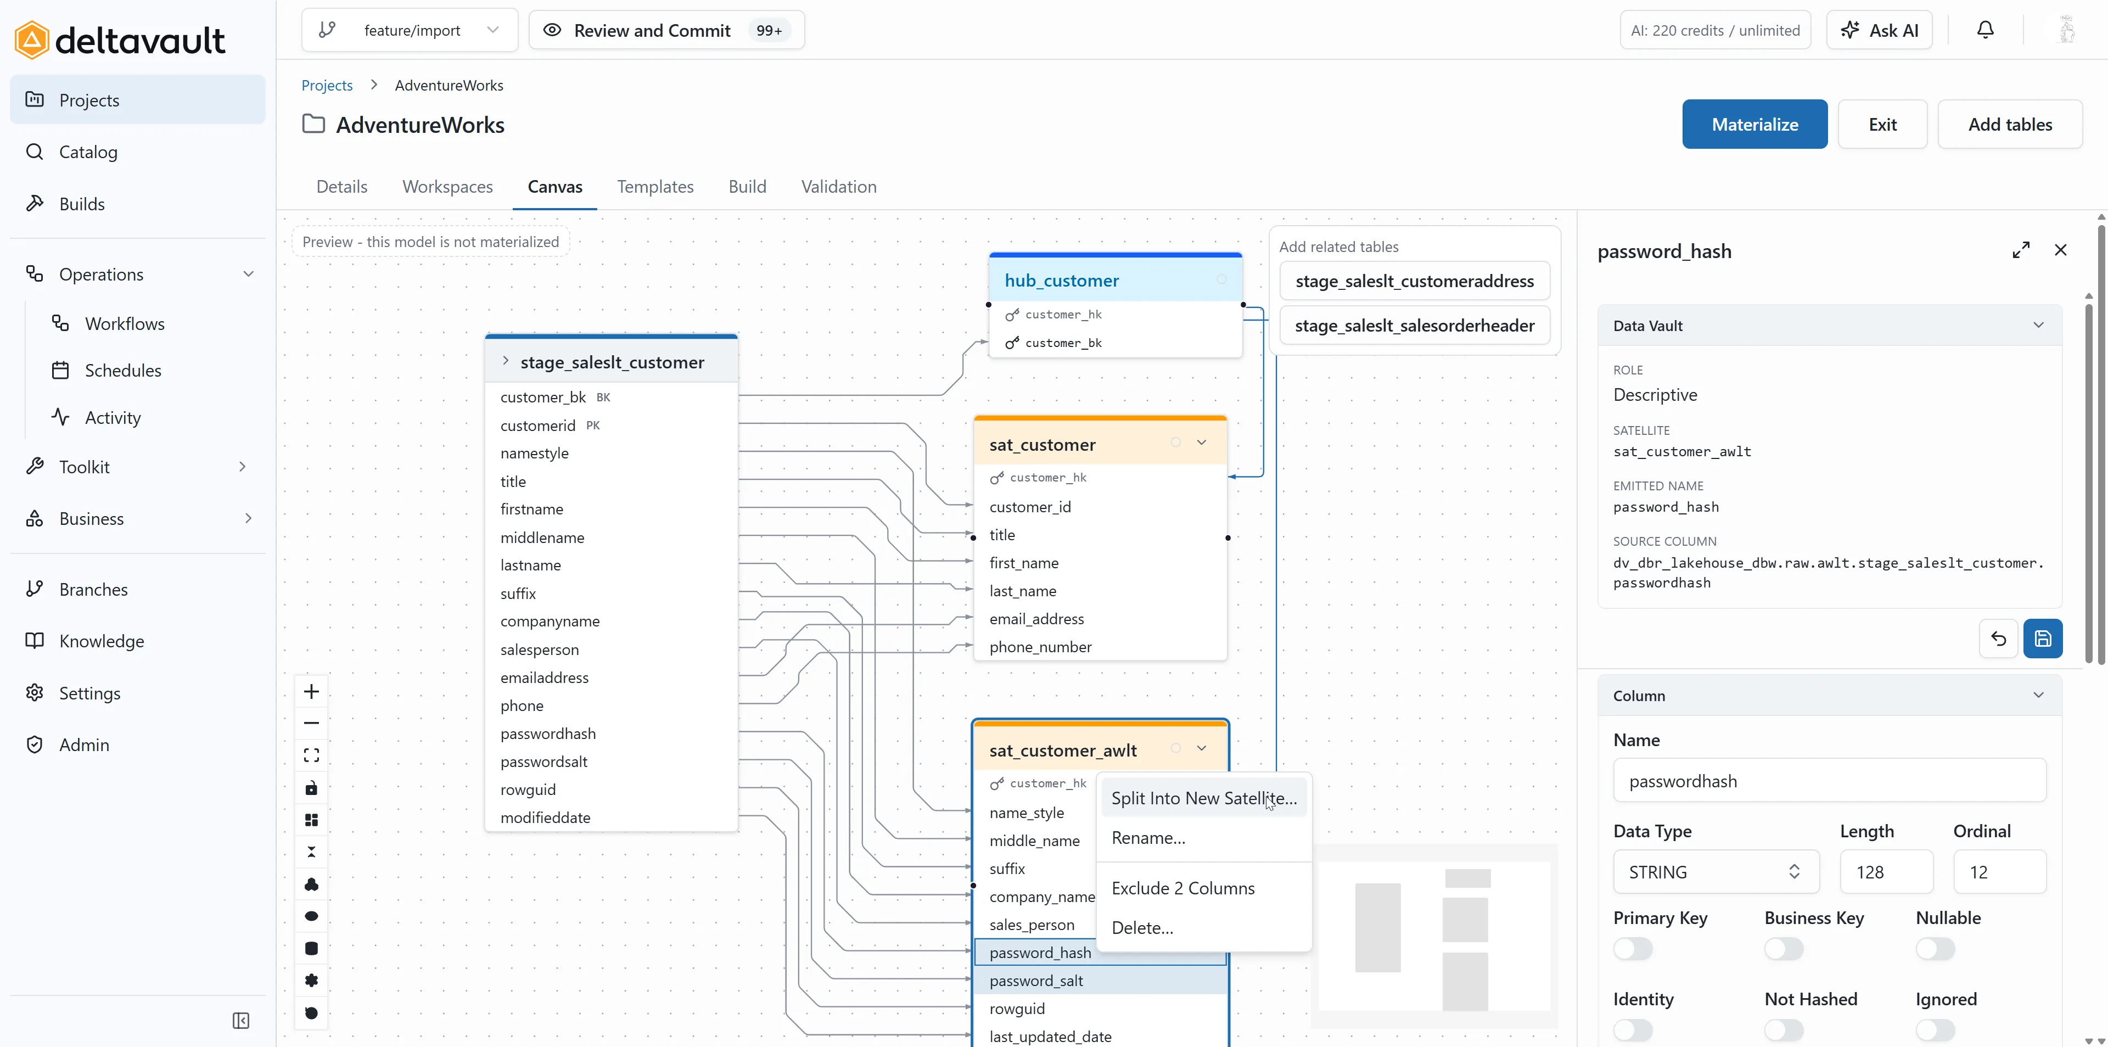
Task: Toggle Identity switch
Action: (x=1633, y=1030)
